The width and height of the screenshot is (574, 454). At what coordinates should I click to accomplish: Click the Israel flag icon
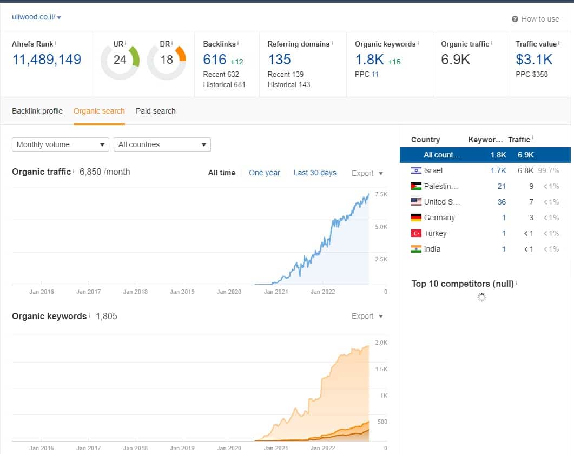416,170
